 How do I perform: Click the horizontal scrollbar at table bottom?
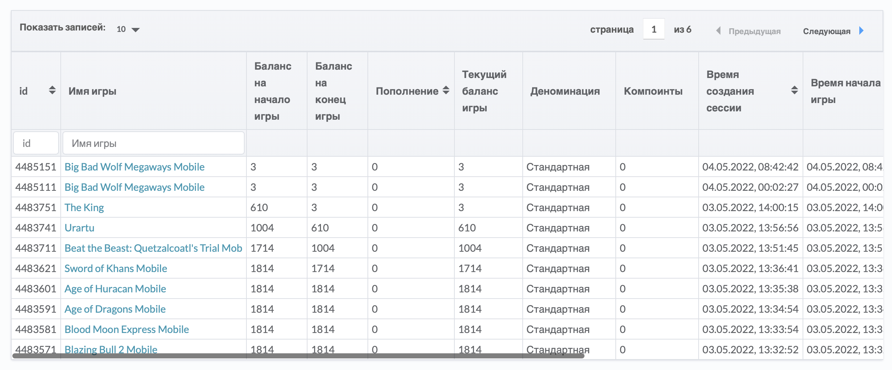coord(298,356)
